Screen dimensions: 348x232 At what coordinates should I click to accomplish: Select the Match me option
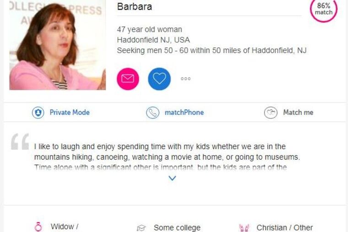tap(298, 113)
